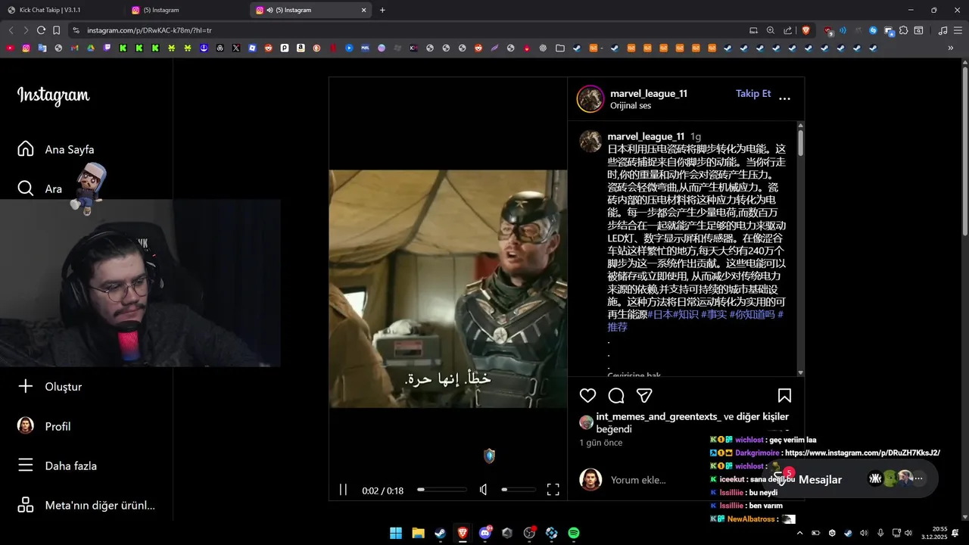969x545 pixels.
Task: Open the extensions puzzle icon
Action: tap(903, 30)
